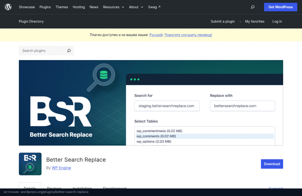Click the Log in link
The height and width of the screenshot is (196, 302).
coord(277,21)
